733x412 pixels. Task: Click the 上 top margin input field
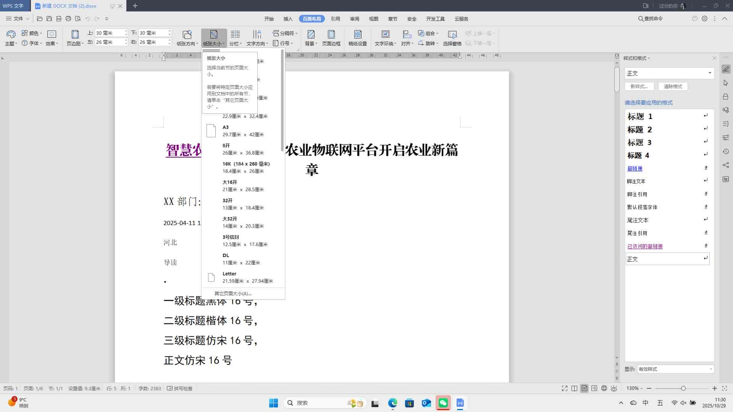110,33
